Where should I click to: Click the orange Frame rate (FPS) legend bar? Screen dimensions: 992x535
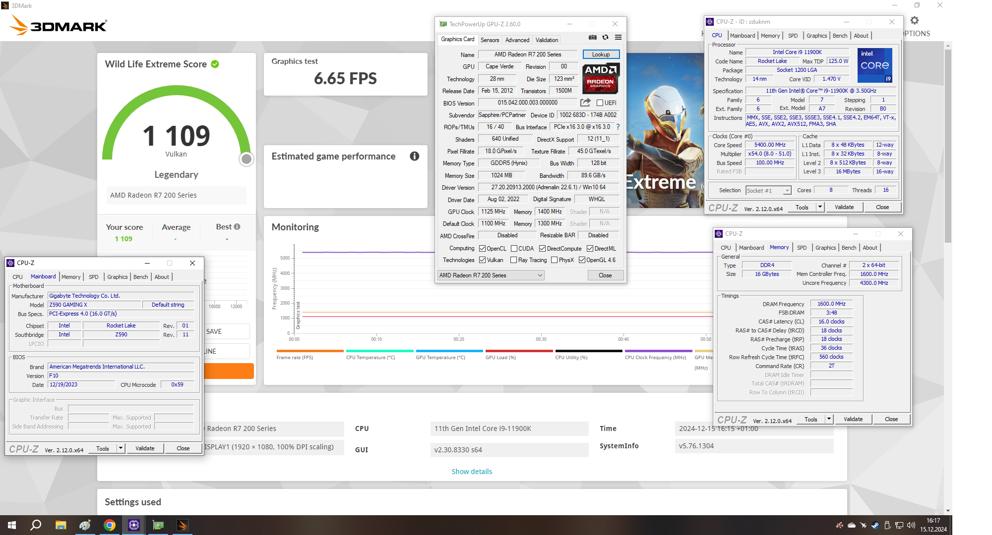[x=310, y=351]
